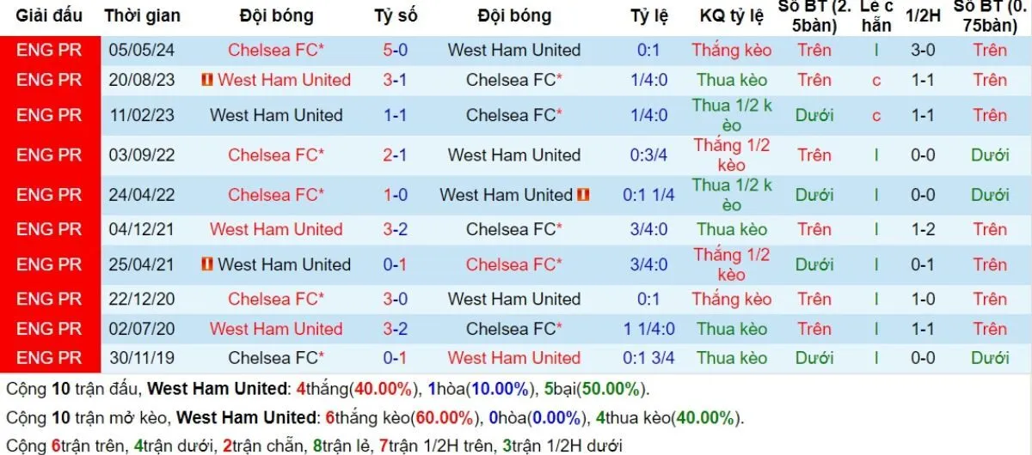
Task: Click the 0:3/4 odds value
Action: [x=648, y=155]
